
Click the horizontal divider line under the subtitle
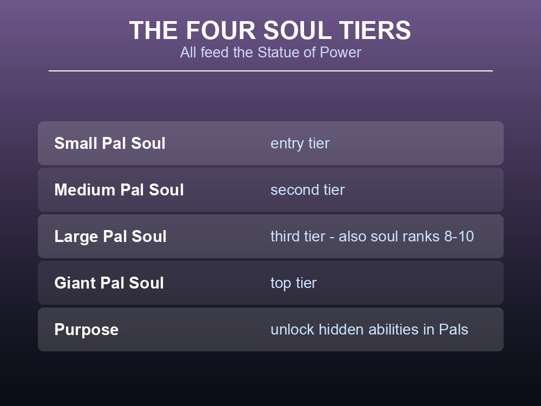(270, 71)
